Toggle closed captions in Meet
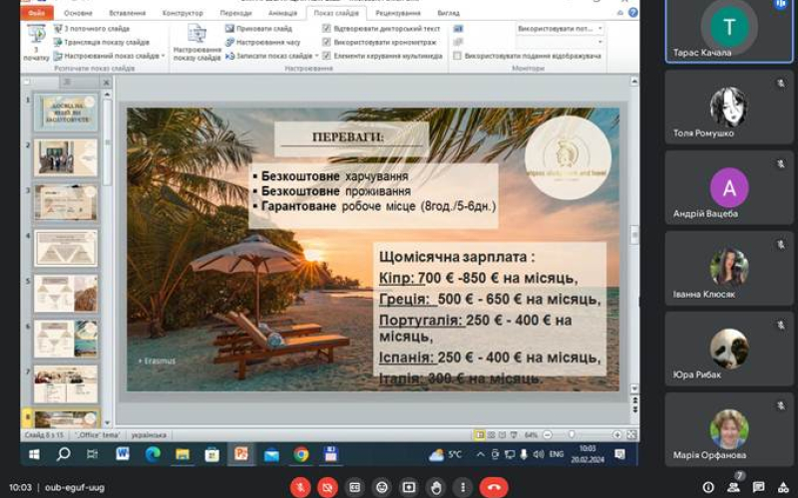Screen dimensions: 798x498 355,487
